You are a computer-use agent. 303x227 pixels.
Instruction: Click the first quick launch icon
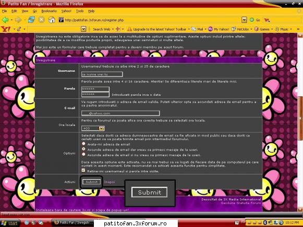(x=27, y=223)
